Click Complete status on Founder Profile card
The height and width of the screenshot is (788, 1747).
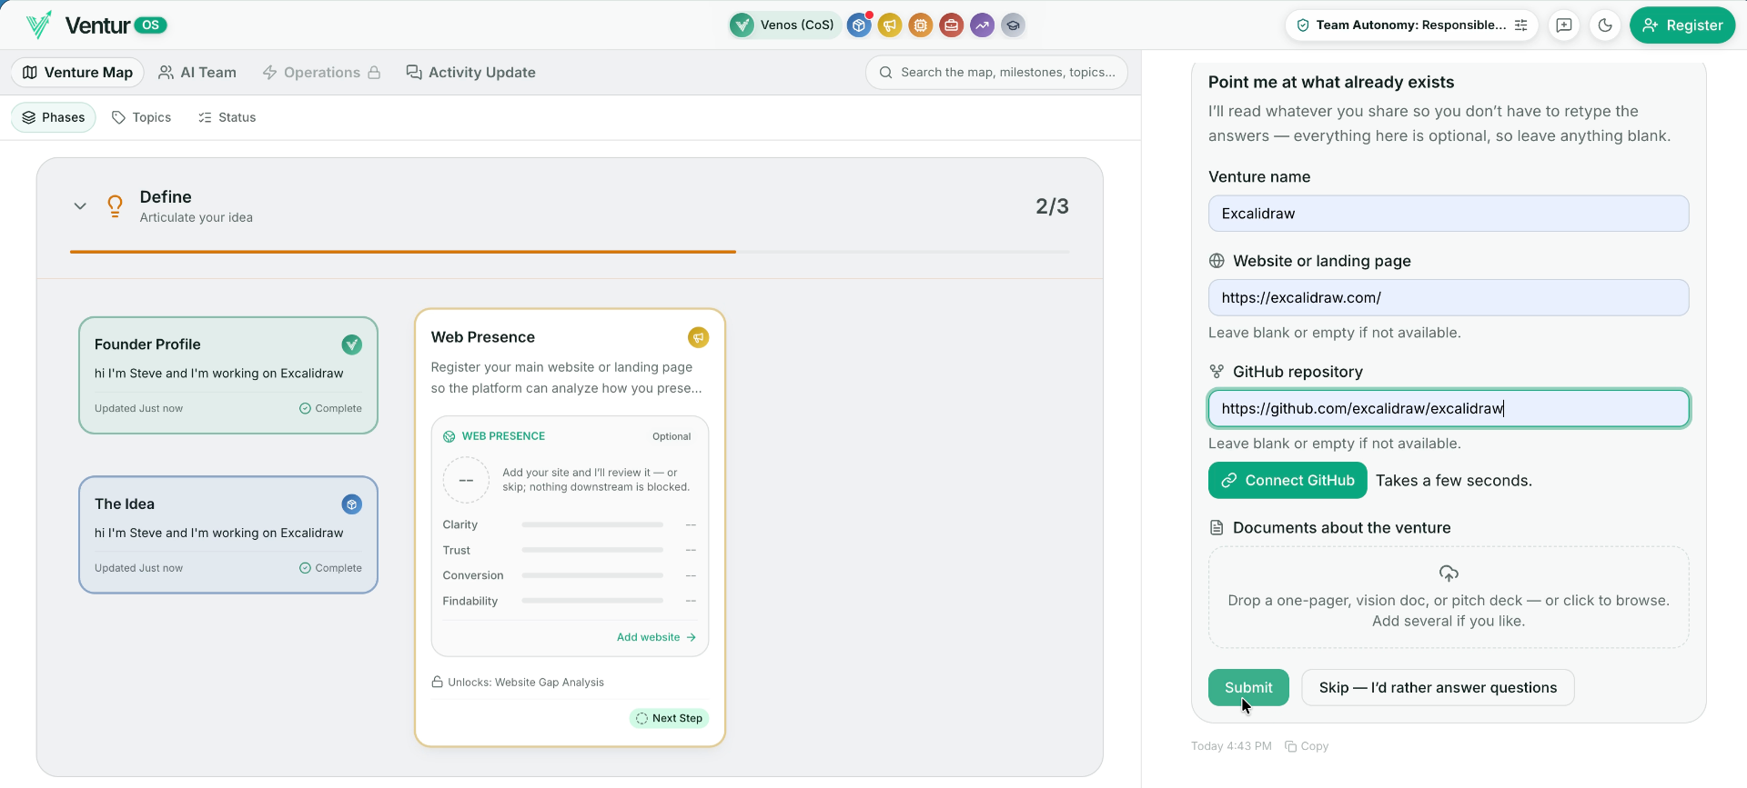click(x=330, y=408)
